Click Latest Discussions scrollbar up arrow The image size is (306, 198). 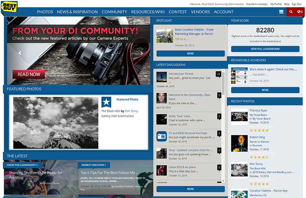click(x=223, y=71)
